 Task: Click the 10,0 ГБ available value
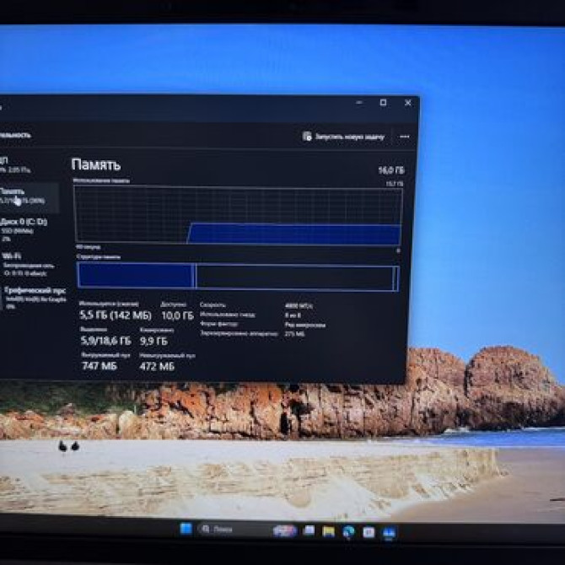pos(177,316)
